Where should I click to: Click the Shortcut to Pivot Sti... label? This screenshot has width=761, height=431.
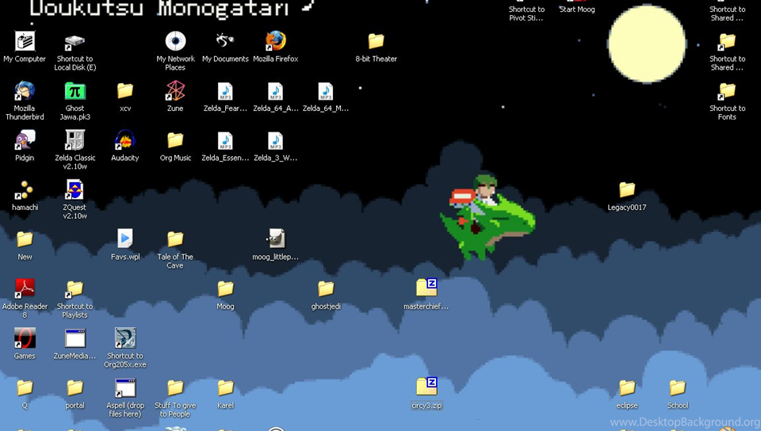(x=526, y=13)
